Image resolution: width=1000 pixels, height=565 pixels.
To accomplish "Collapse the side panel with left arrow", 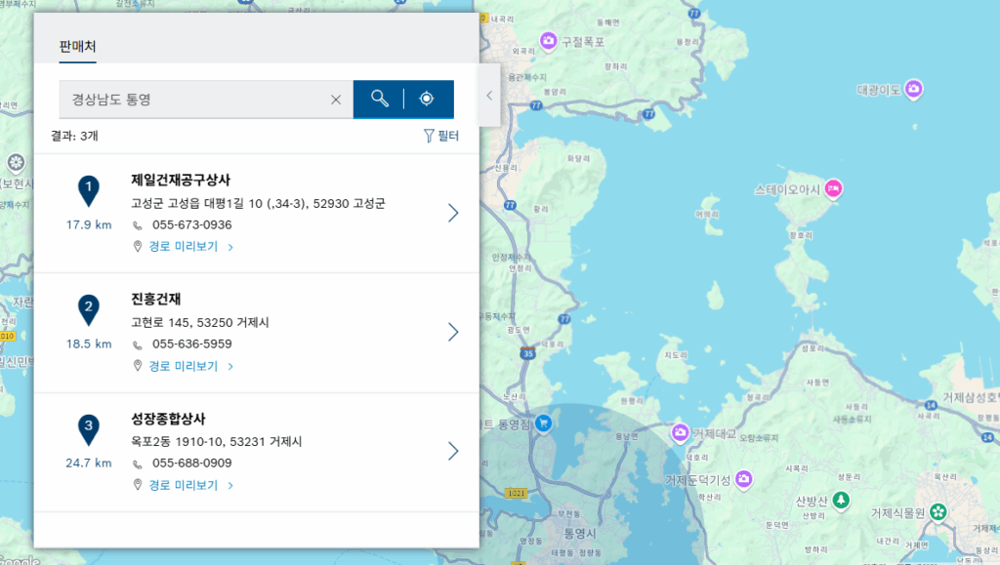I will [x=489, y=96].
